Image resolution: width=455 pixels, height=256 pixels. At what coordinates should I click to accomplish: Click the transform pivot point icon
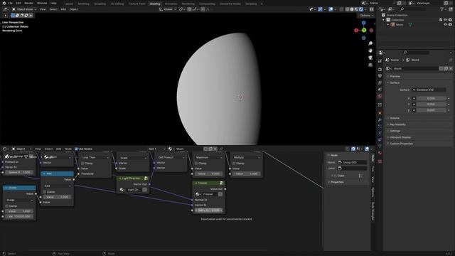(181, 9)
